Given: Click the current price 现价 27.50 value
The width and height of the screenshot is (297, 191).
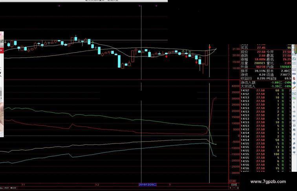Looking at the screenshot, I should (261, 52).
